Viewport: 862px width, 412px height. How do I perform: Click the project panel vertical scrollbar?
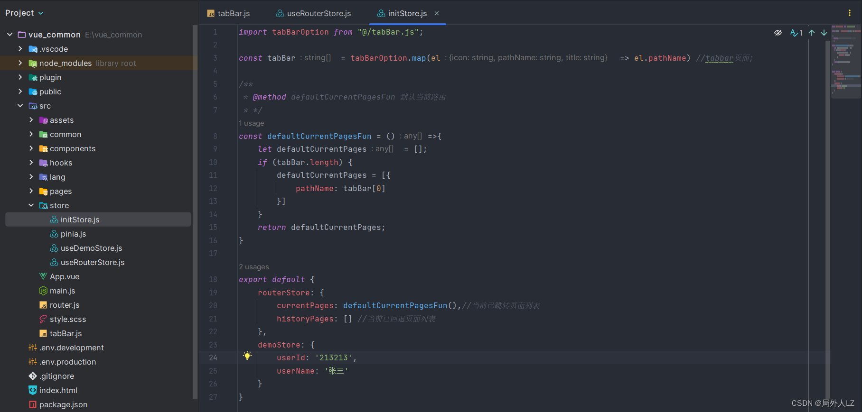pos(195,212)
